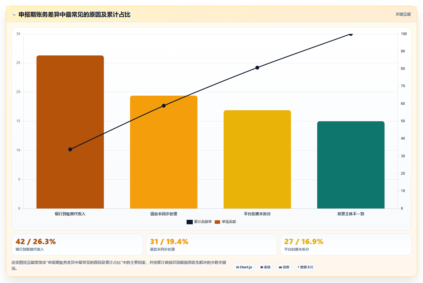
Task: Click the cumulative line point at 100 percent
Action: (351, 34)
